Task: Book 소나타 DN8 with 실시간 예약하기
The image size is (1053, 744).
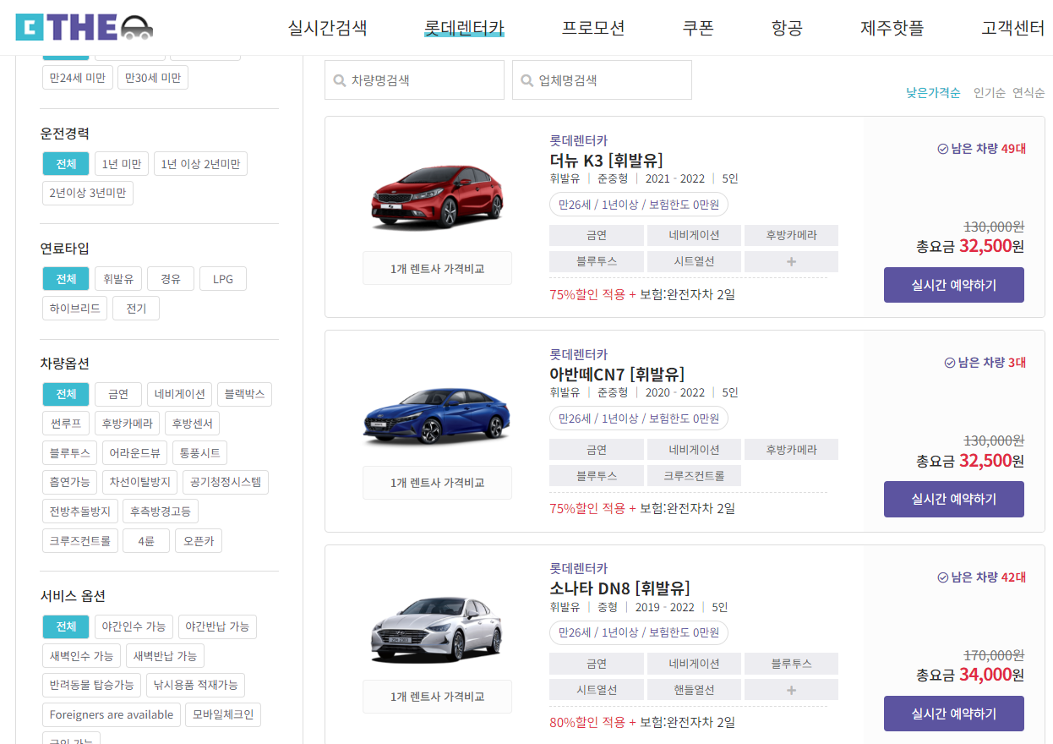Action: tap(953, 714)
